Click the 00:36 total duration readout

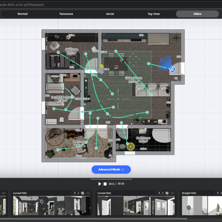pos(121,184)
